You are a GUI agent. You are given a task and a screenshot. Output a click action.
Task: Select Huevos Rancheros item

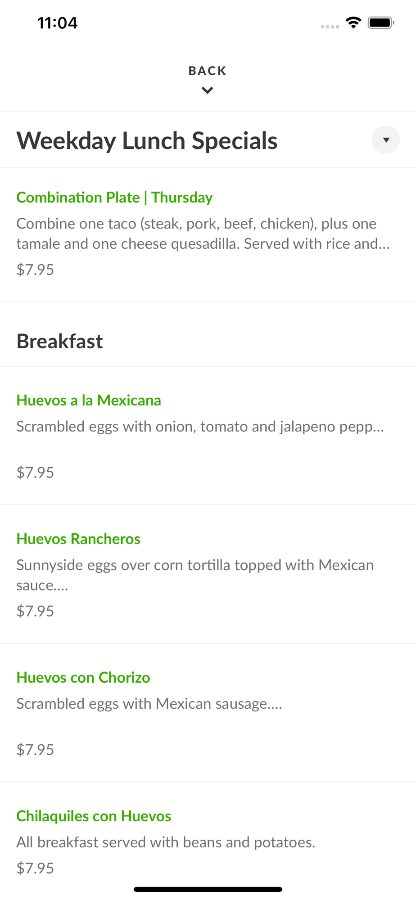click(x=78, y=539)
